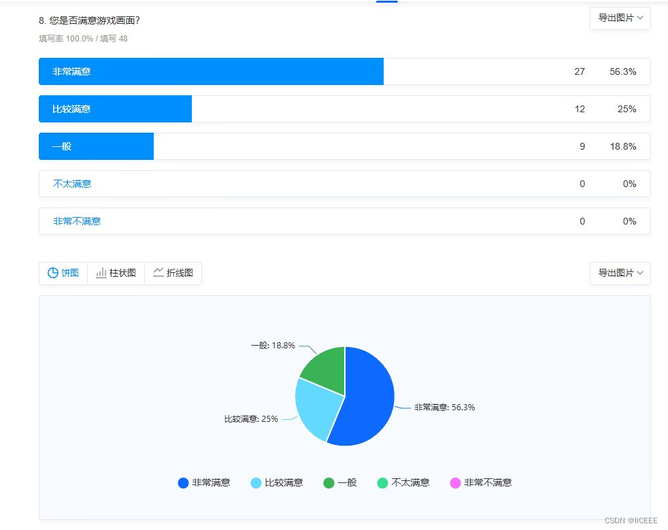Select the line chart icon
This screenshot has width=668, height=530.
click(158, 273)
